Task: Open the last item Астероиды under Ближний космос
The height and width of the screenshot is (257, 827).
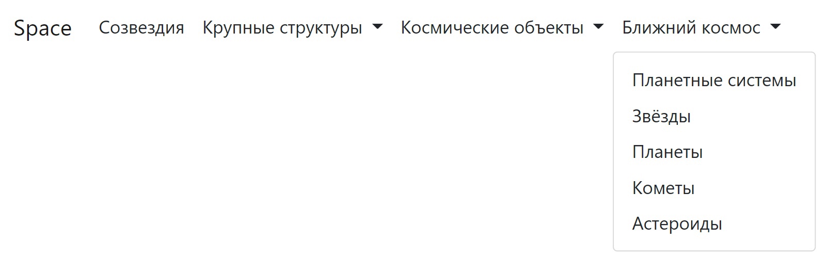Action: click(x=714, y=224)
